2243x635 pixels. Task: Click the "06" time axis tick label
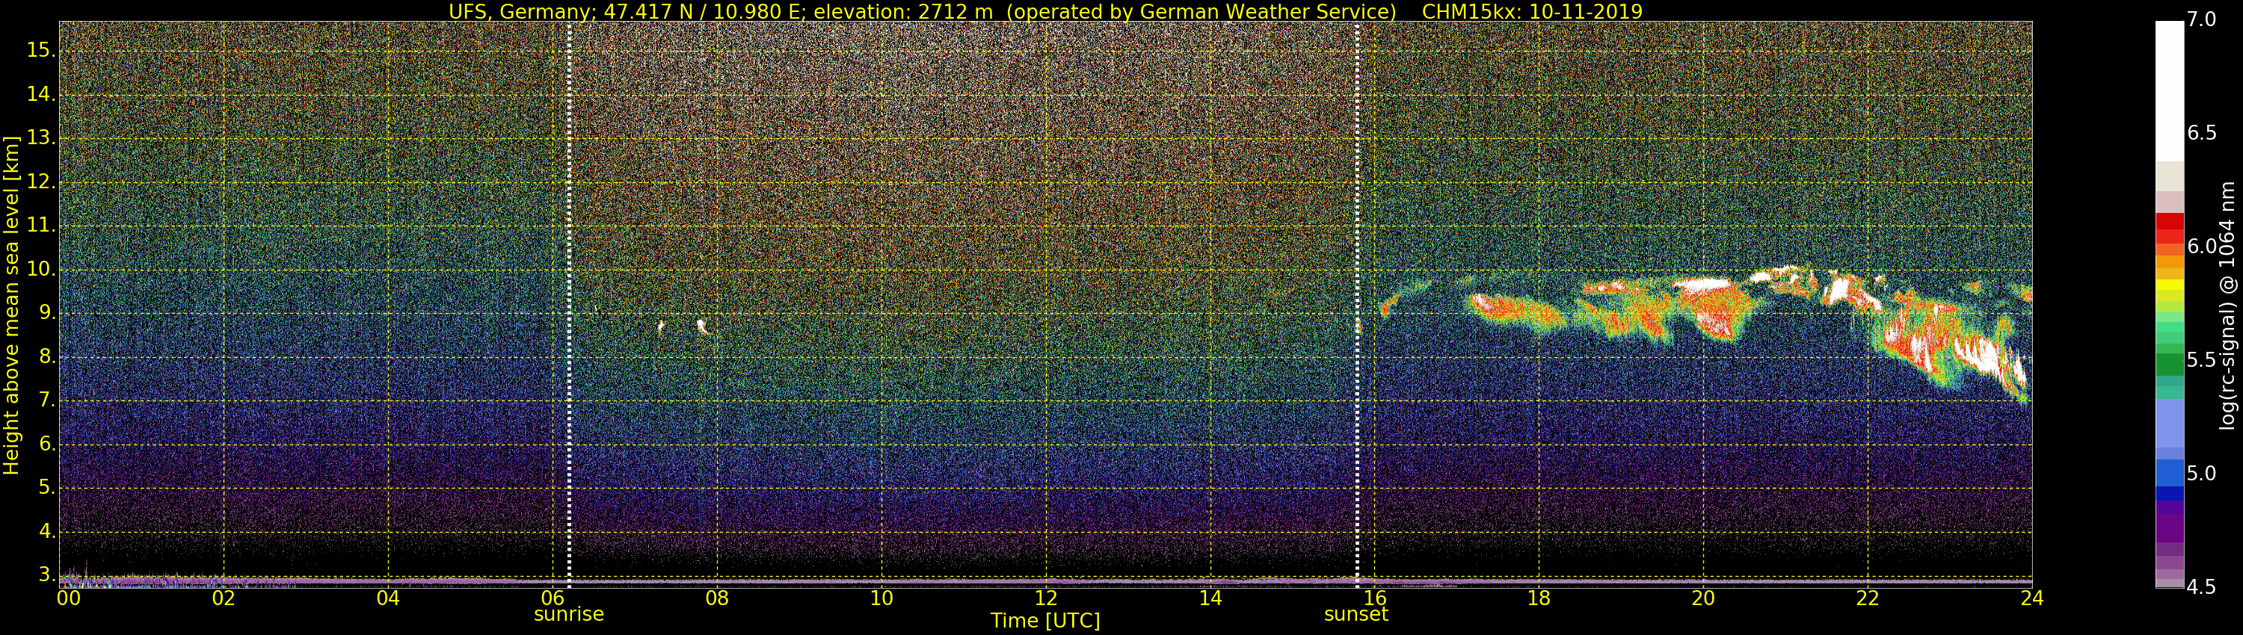(x=552, y=598)
